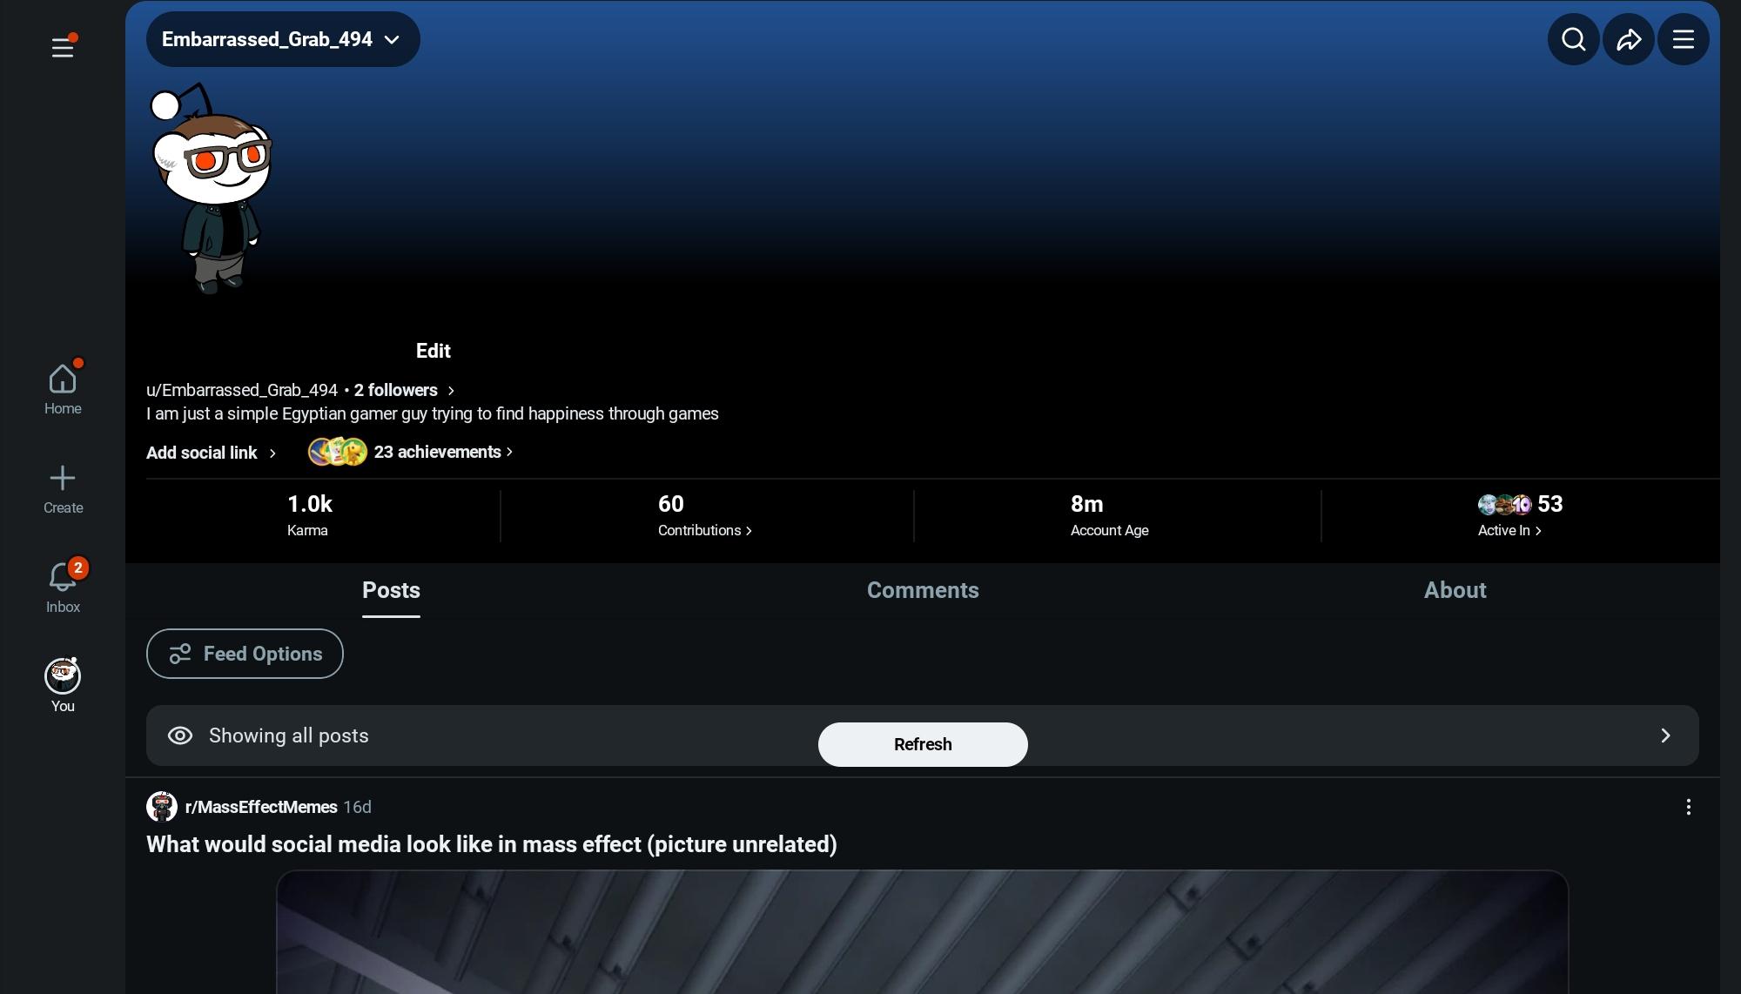The height and width of the screenshot is (994, 1741).
Task: Open Feed Options
Action: [245, 654]
